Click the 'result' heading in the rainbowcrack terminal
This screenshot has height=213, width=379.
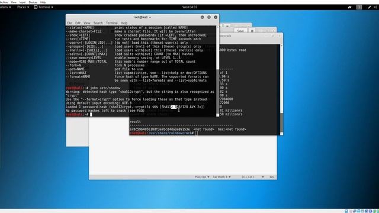[x=135, y=122]
